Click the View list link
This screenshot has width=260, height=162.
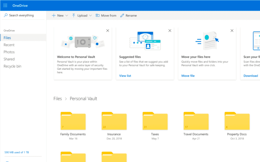tap(125, 76)
